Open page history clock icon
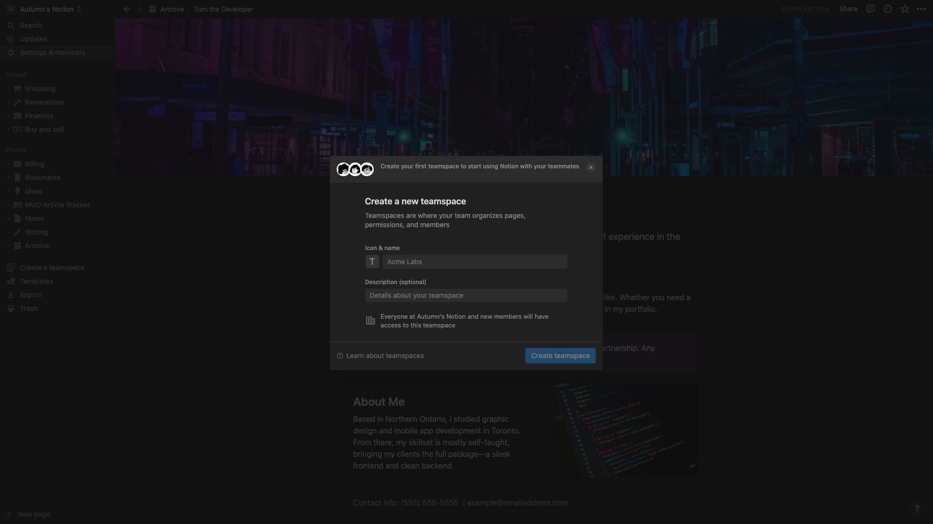Viewport: 933px width, 524px height. (x=888, y=9)
